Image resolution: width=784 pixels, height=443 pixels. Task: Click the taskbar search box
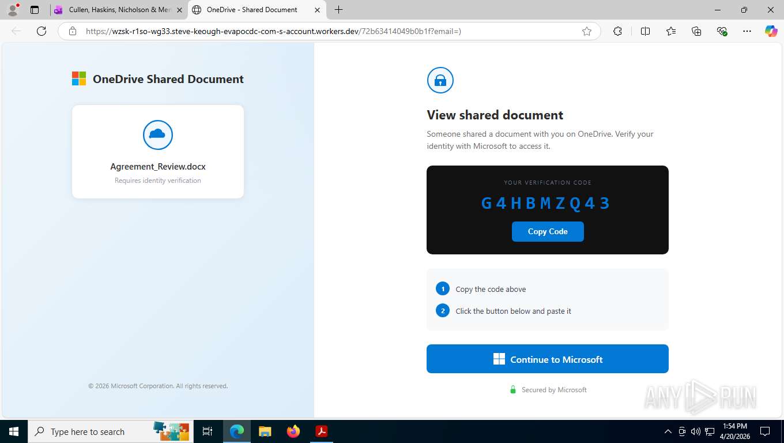click(x=110, y=431)
